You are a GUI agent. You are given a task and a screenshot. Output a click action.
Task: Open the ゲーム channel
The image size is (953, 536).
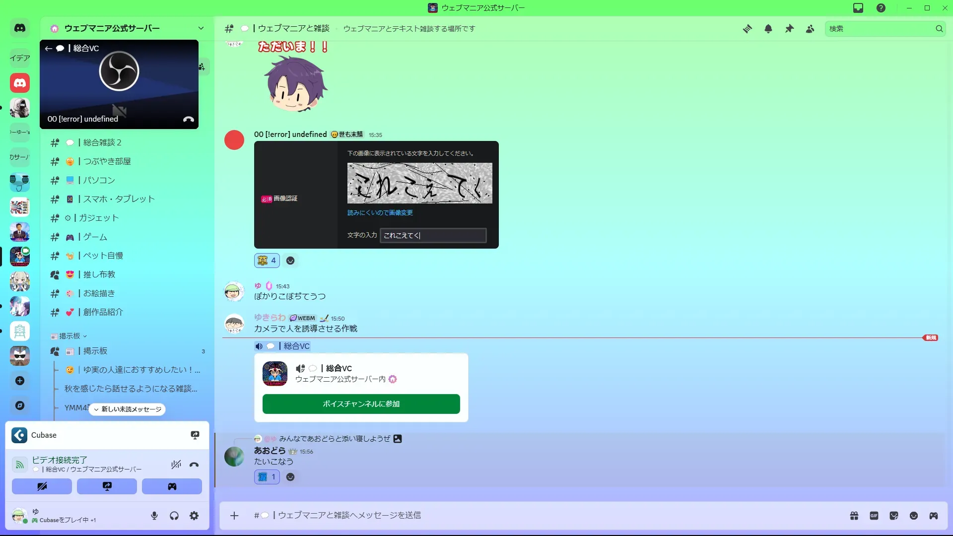[x=95, y=237]
